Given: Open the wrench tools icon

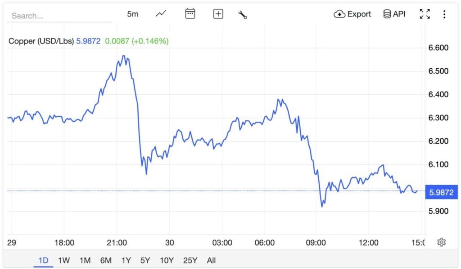Looking at the screenshot, I should 243,14.
